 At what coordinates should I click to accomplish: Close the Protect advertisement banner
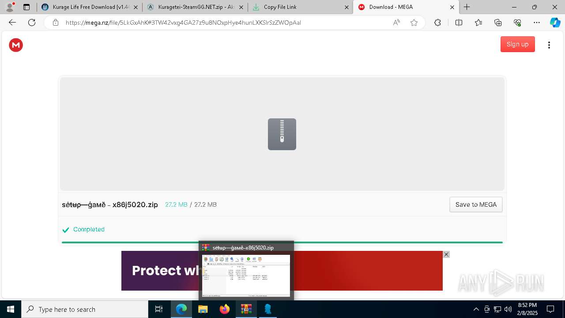[446, 254]
